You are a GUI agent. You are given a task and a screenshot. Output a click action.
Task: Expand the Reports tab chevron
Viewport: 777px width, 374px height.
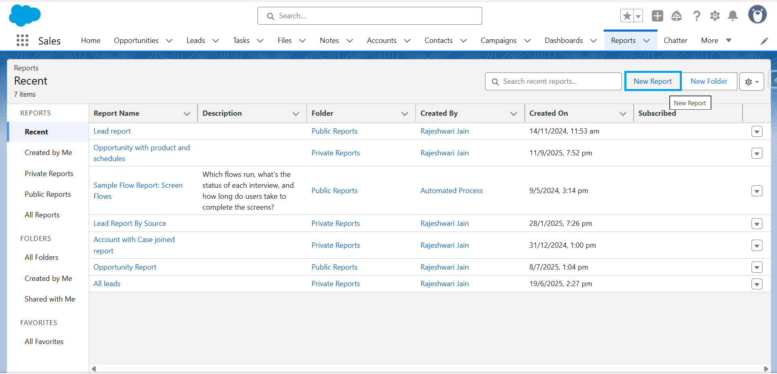click(x=647, y=41)
